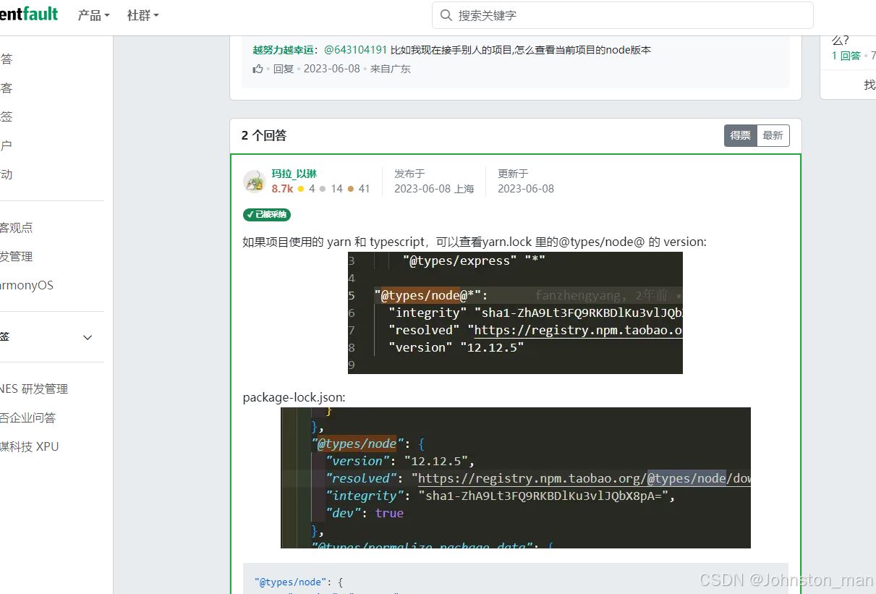Click the @643104191 mention link
The image size is (876, 594).
click(355, 50)
